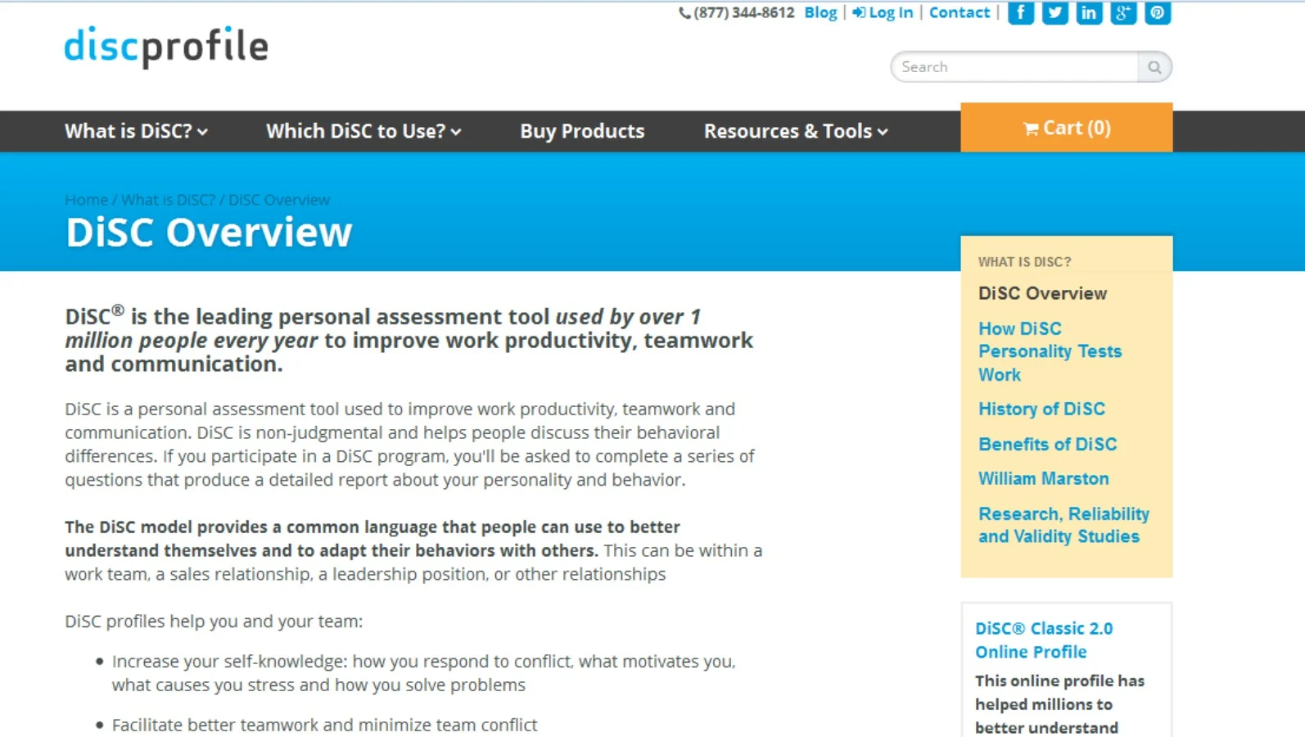This screenshot has height=737, width=1305.
Task: Open the Buy Products menu item
Action: [582, 131]
